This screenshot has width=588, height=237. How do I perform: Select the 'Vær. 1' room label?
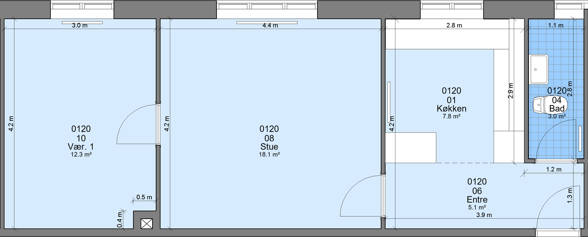[x=81, y=147]
